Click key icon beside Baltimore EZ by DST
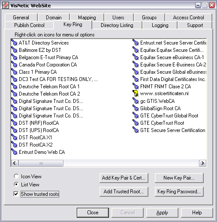Viewport: 217px width, 222px height. coord(14,50)
